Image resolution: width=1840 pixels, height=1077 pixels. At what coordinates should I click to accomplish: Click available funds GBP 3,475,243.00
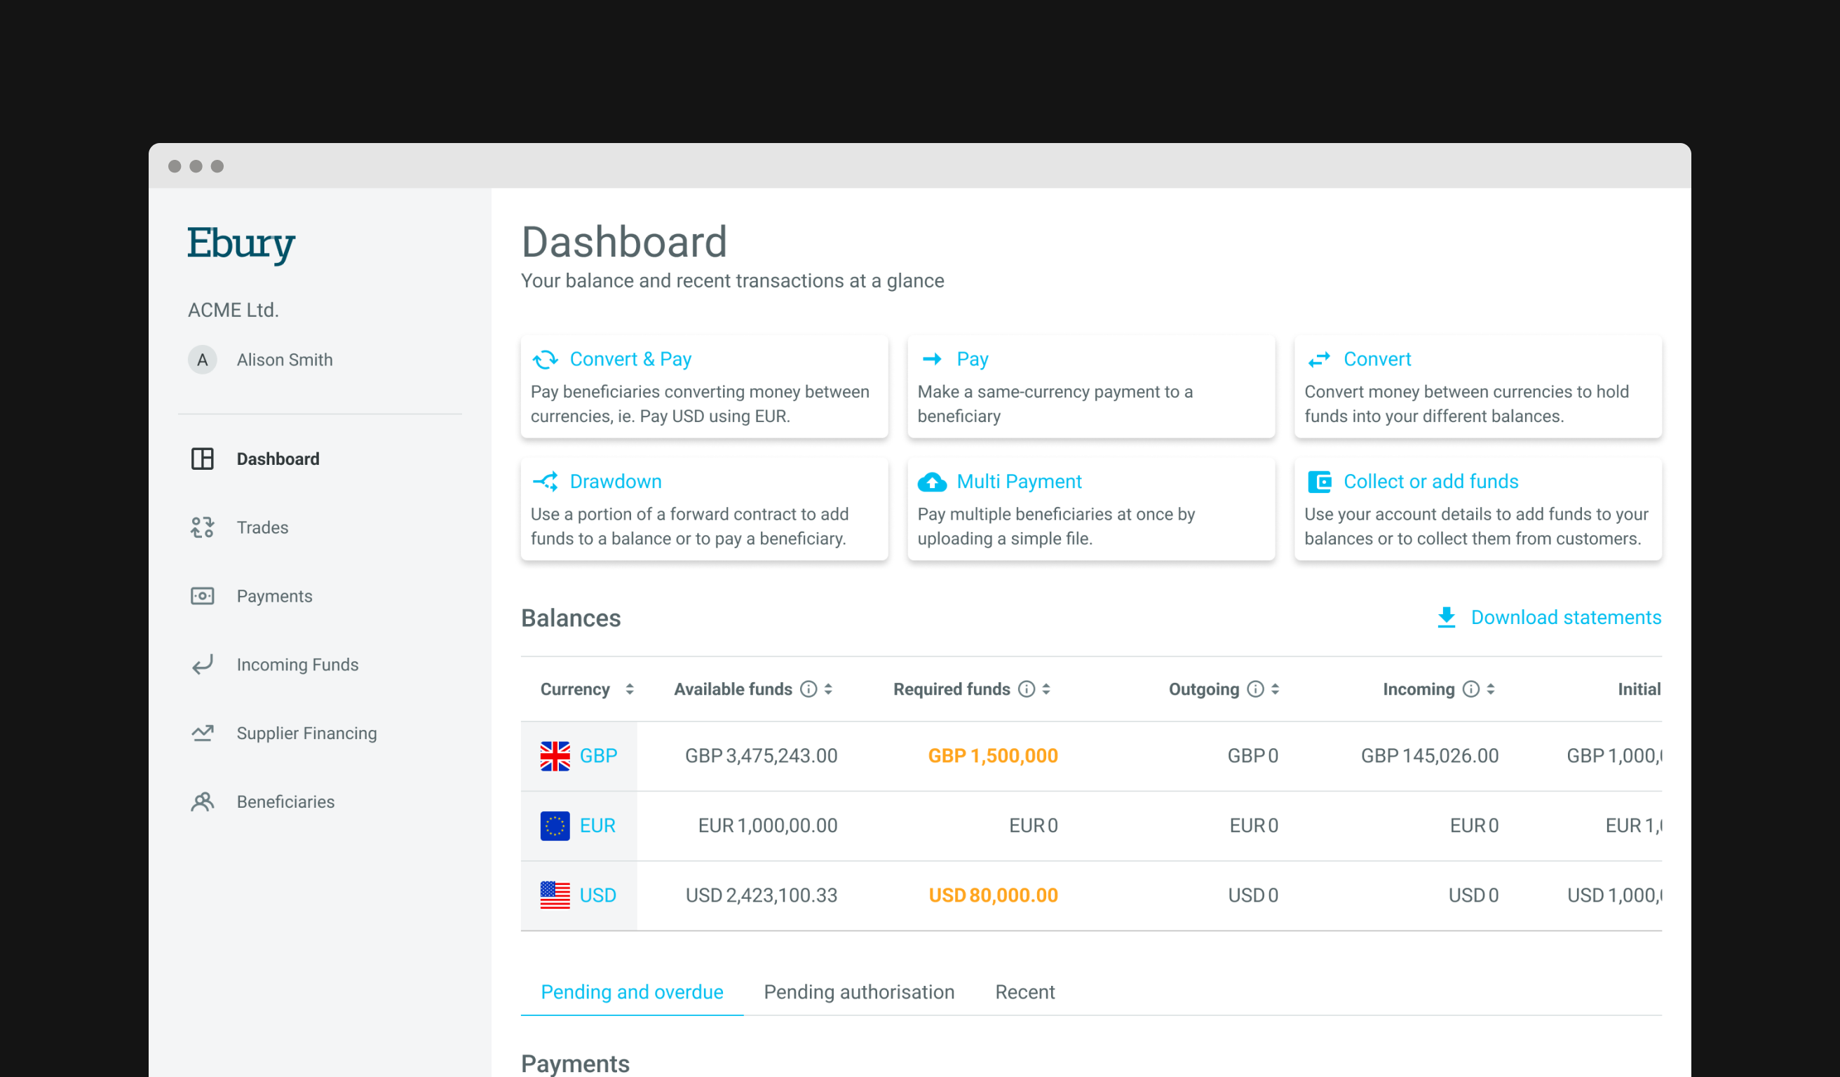coord(761,756)
